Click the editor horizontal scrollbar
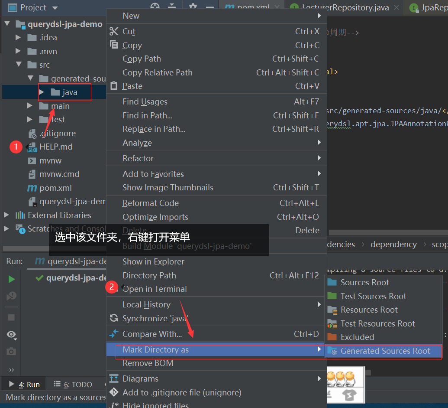This screenshot has width=448, height=408. pyautogui.click(x=388, y=232)
